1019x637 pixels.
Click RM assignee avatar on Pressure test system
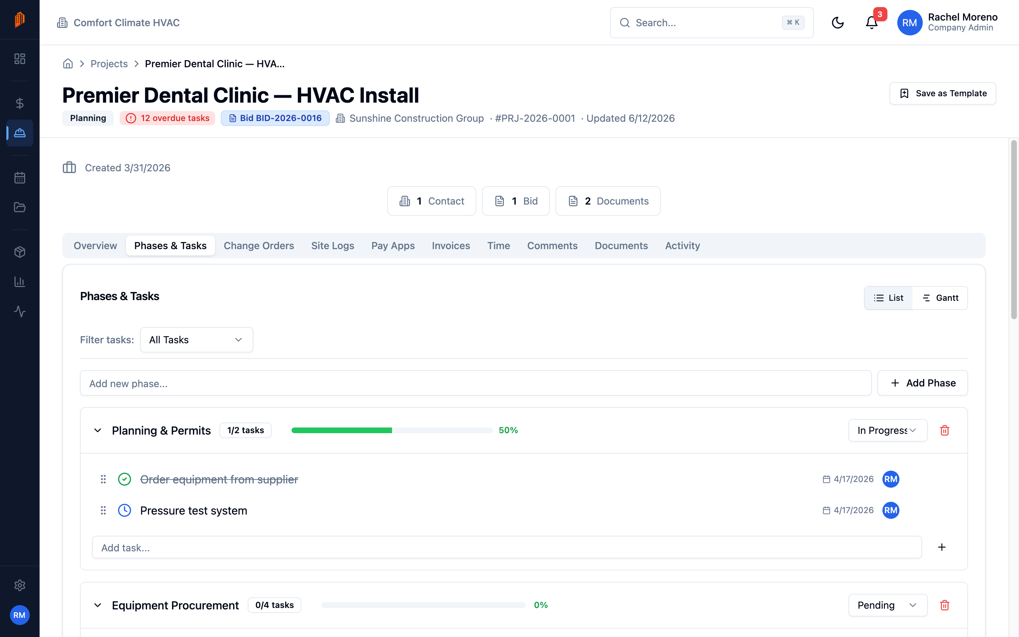coord(891,510)
